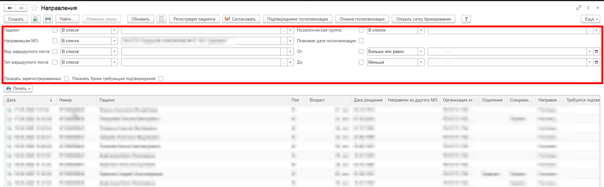The height and width of the screenshot is (187, 604).
Task: Click the report sheet icon beside Обновить
Action: click(x=161, y=19)
